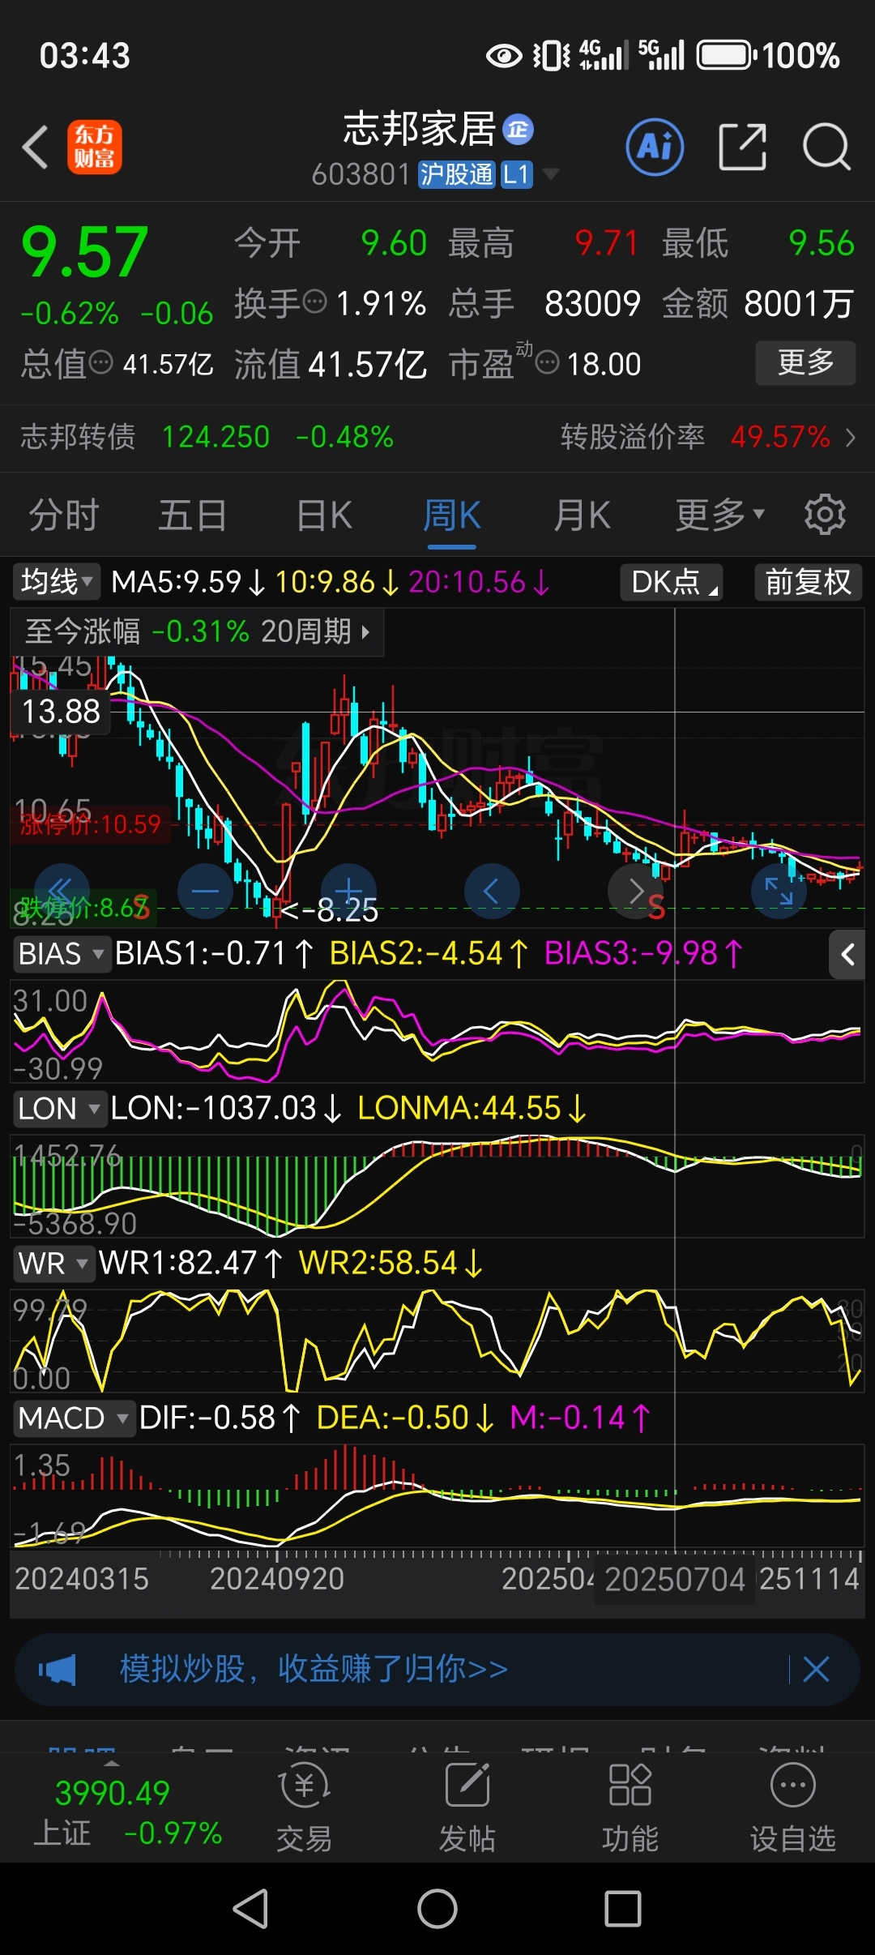Open the WR indicator dropdown
The image size is (875, 1955).
(53, 1263)
